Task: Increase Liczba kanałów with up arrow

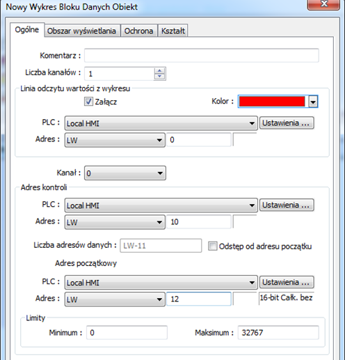Action: [159, 71]
